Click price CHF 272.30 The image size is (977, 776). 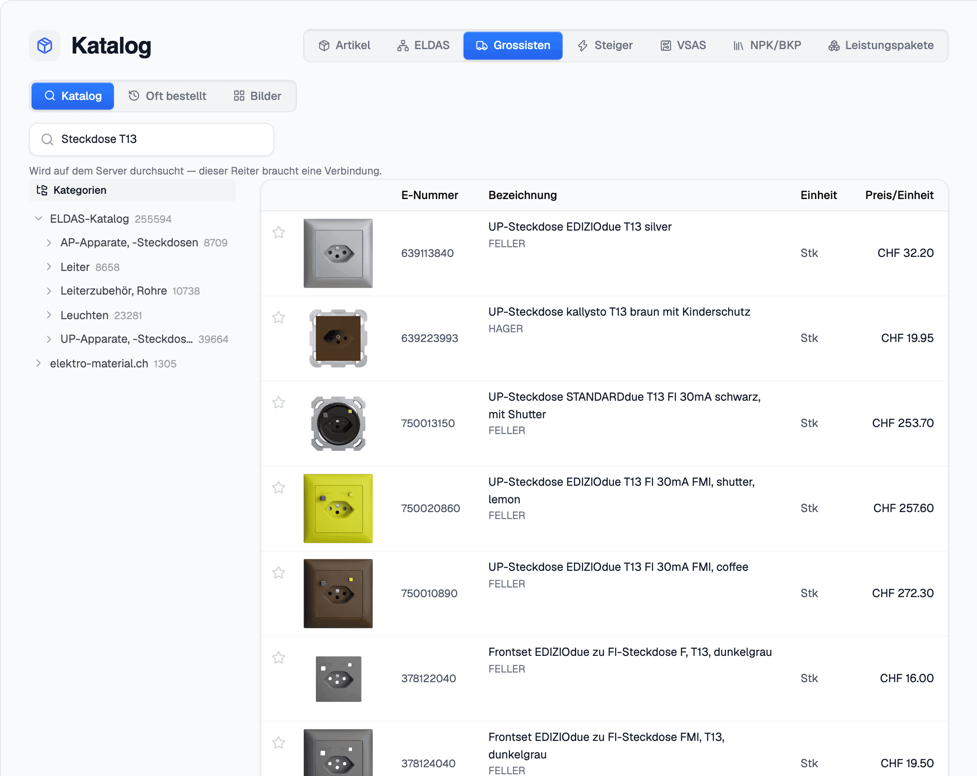pos(903,593)
